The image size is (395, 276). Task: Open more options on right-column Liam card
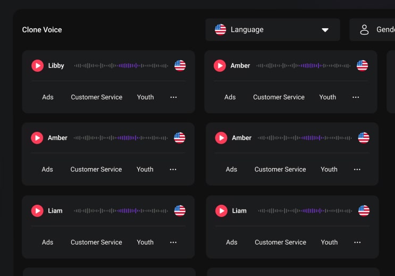[357, 242]
